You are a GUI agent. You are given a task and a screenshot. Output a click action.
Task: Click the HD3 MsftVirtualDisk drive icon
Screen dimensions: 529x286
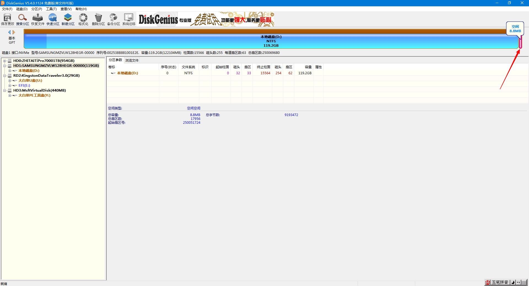10,90
